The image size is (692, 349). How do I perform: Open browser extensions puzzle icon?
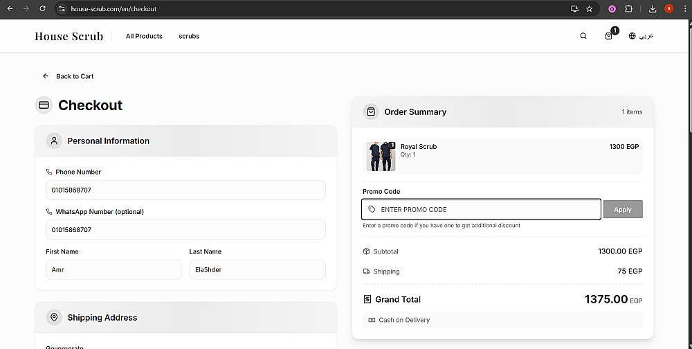(x=629, y=9)
